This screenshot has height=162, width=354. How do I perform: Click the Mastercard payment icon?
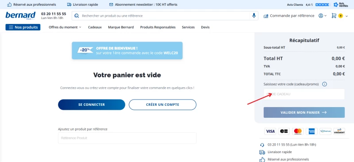coord(298,131)
